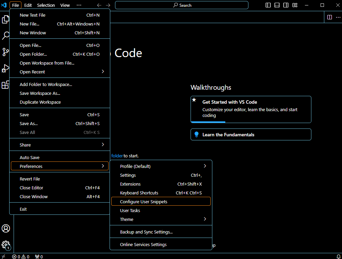
Task: Open the Explorer view in activity bar
Action: point(5,19)
